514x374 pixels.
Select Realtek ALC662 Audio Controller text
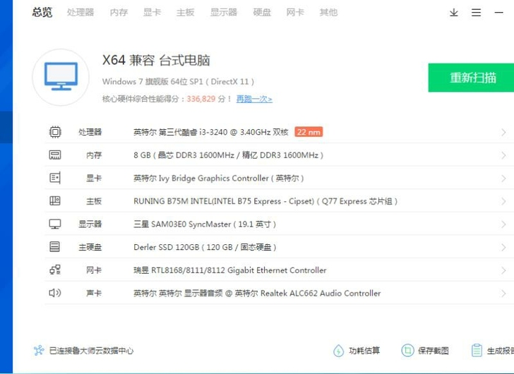tap(257, 293)
